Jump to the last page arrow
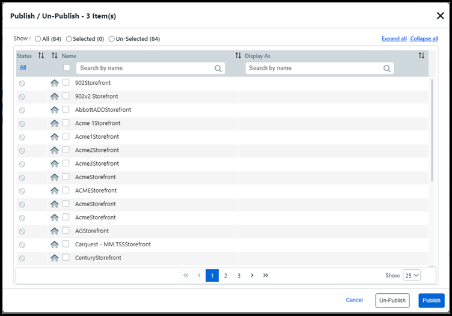Screen dimensions: 452x316 click(266, 275)
